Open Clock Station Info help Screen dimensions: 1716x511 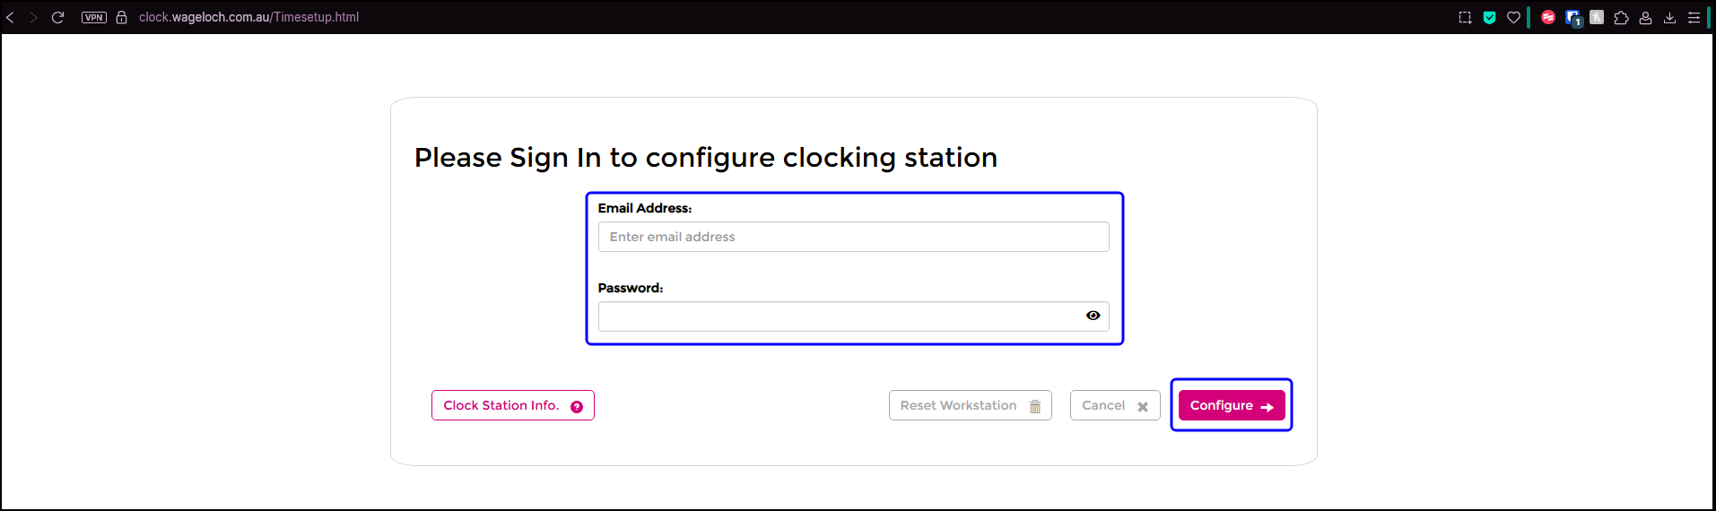(x=512, y=405)
